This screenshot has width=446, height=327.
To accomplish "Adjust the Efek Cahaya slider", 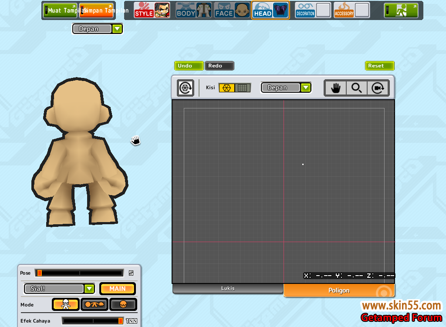I will (93, 321).
